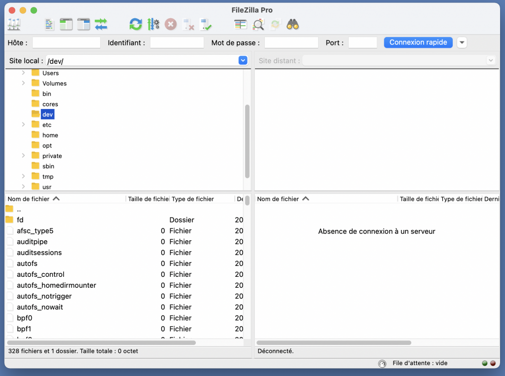505x376 pixels.
Task: Open the Site local path dropdown
Action: point(243,61)
